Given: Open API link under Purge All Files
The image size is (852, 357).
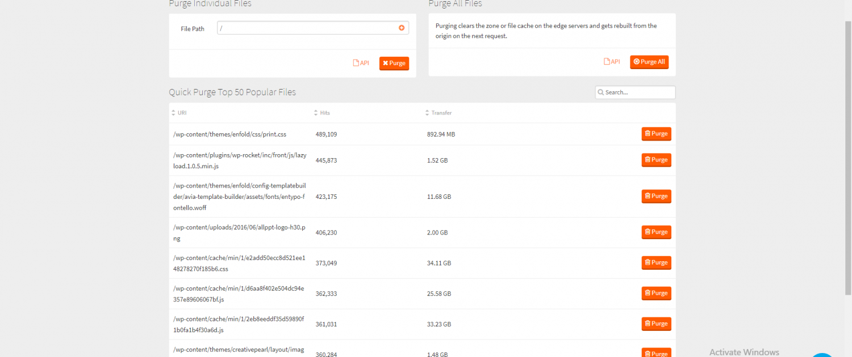Looking at the screenshot, I should coord(612,62).
